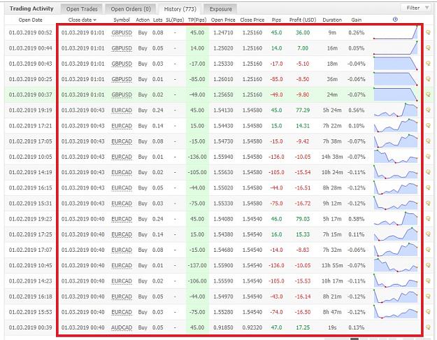
Task: Open comment bubble for trade opened 01.02.2019 17:21
Action: (x=429, y=126)
